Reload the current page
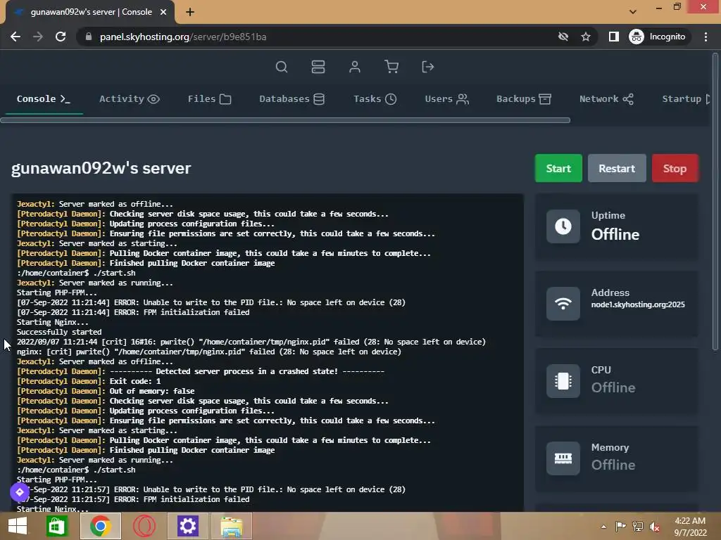 pos(61,37)
